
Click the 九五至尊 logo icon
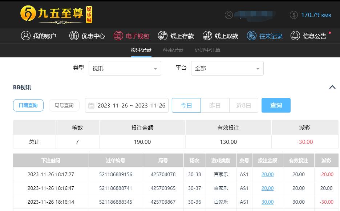(x=28, y=14)
